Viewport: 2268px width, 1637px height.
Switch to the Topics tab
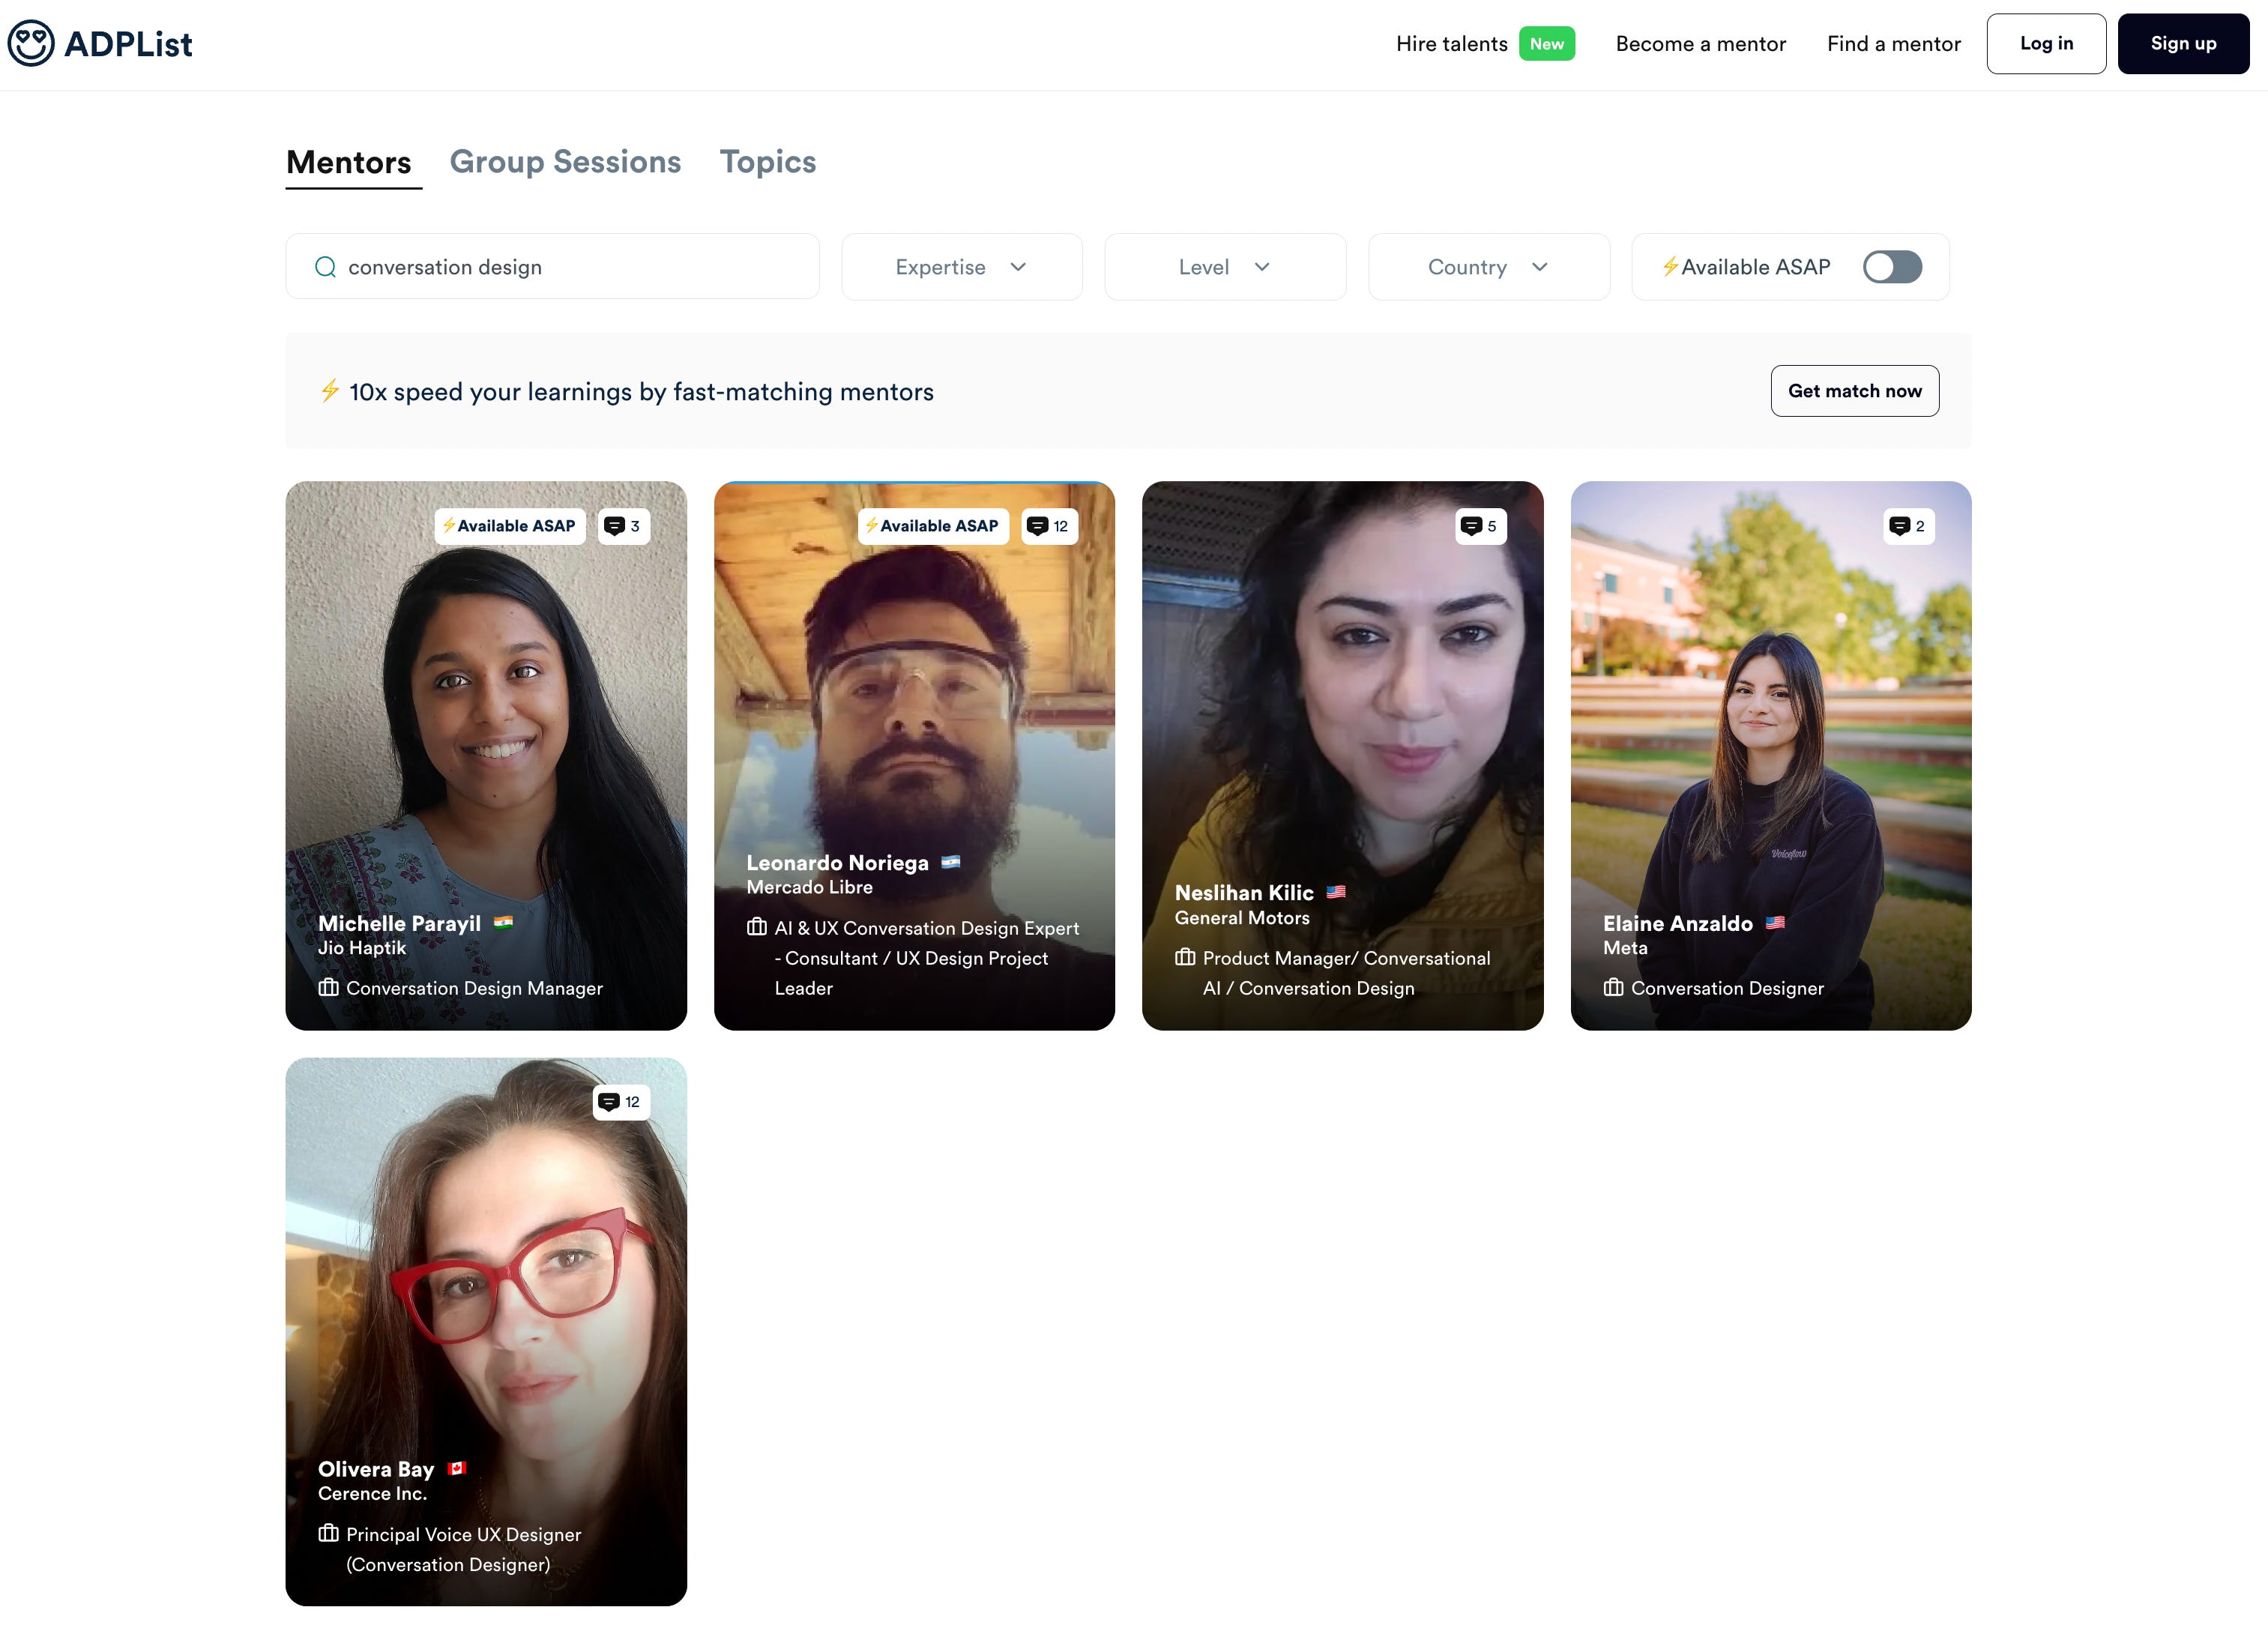pos(767,162)
